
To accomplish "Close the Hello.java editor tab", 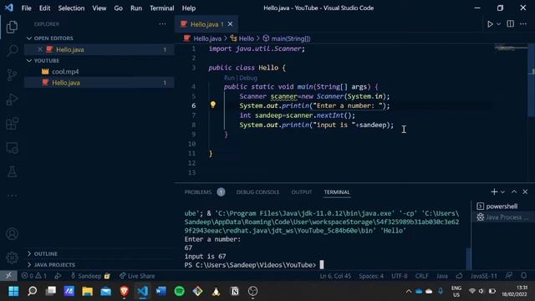I will 231,24.
